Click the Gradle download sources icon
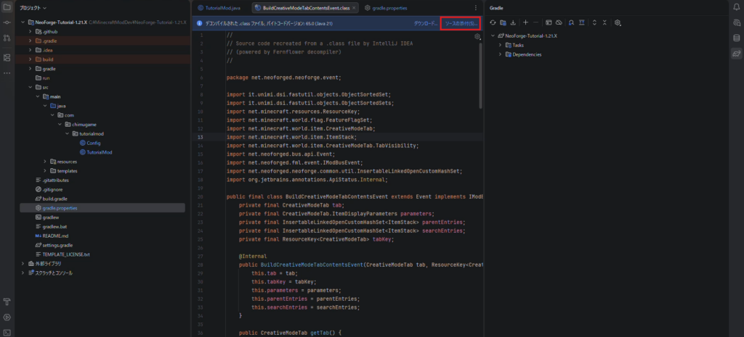 pyautogui.click(x=513, y=22)
